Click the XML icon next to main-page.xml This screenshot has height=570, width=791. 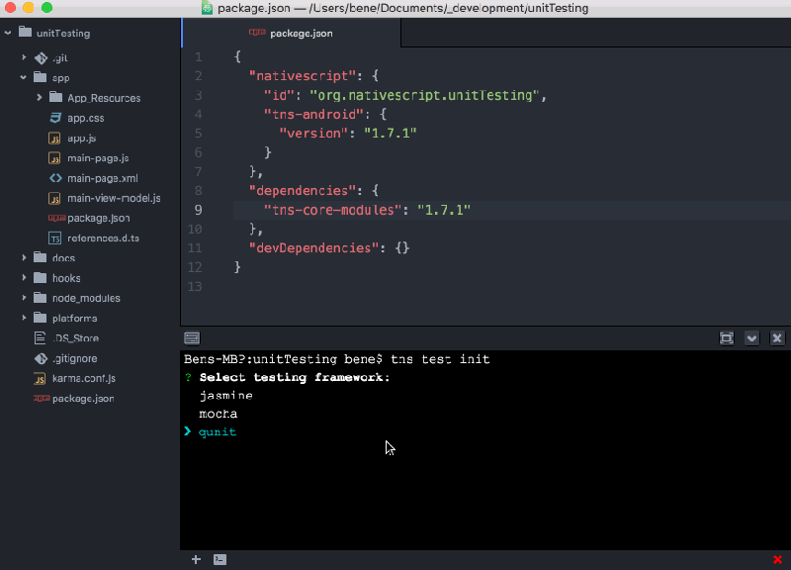coord(55,178)
